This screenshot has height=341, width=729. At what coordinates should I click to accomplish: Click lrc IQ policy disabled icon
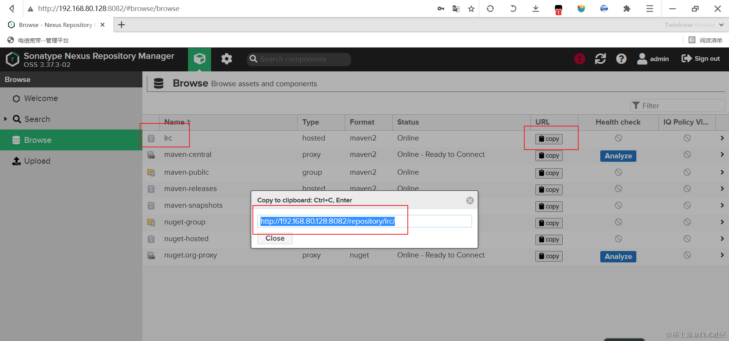[x=687, y=138]
